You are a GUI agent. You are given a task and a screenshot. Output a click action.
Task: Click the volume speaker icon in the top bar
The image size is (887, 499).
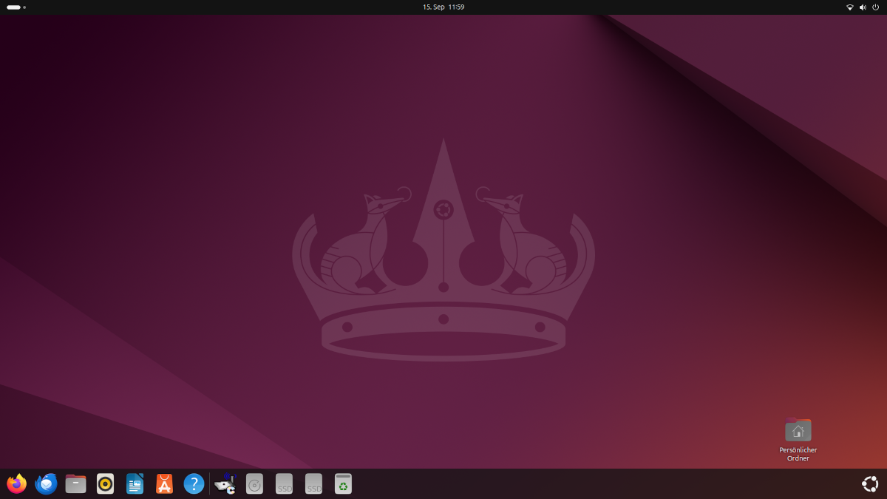pos(863,7)
